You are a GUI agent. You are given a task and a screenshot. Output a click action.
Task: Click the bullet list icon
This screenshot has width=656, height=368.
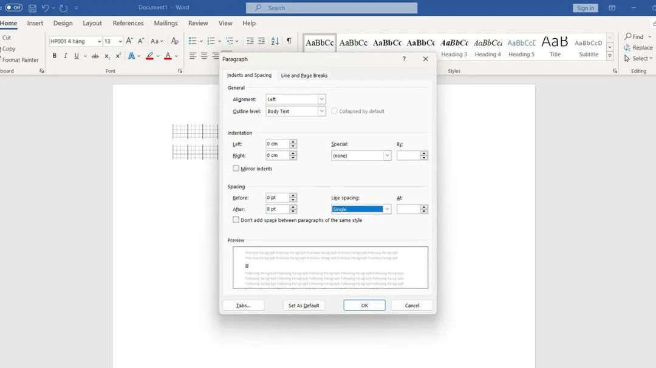pyautogui.click(x=193, y=41)
